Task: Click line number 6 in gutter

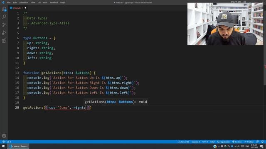Action: coord(18,38)
